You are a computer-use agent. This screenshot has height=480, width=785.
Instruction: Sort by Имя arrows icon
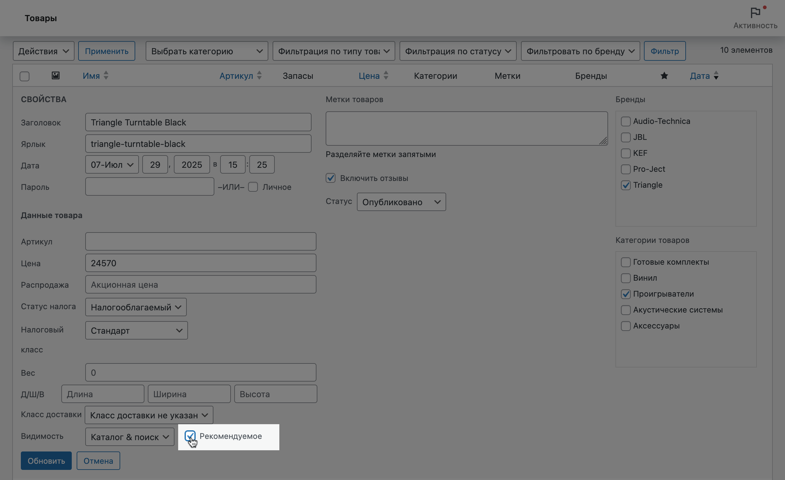click(x=106, y=75)
